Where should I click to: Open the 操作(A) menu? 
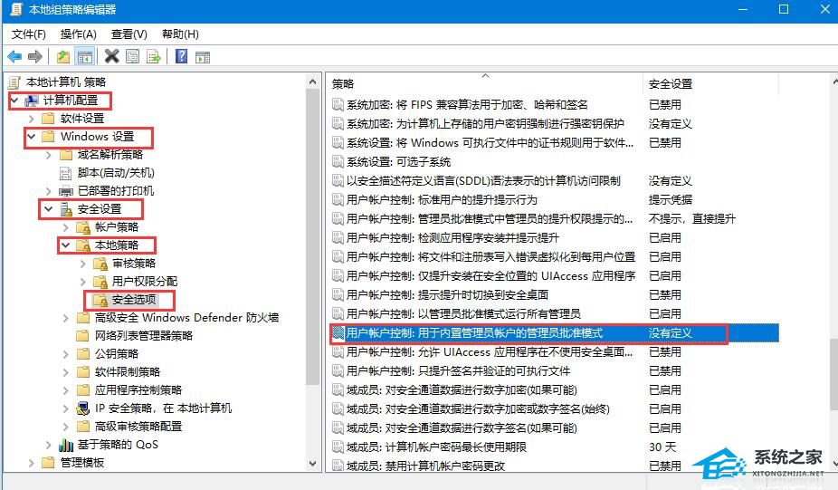click(x=79, y=34)
